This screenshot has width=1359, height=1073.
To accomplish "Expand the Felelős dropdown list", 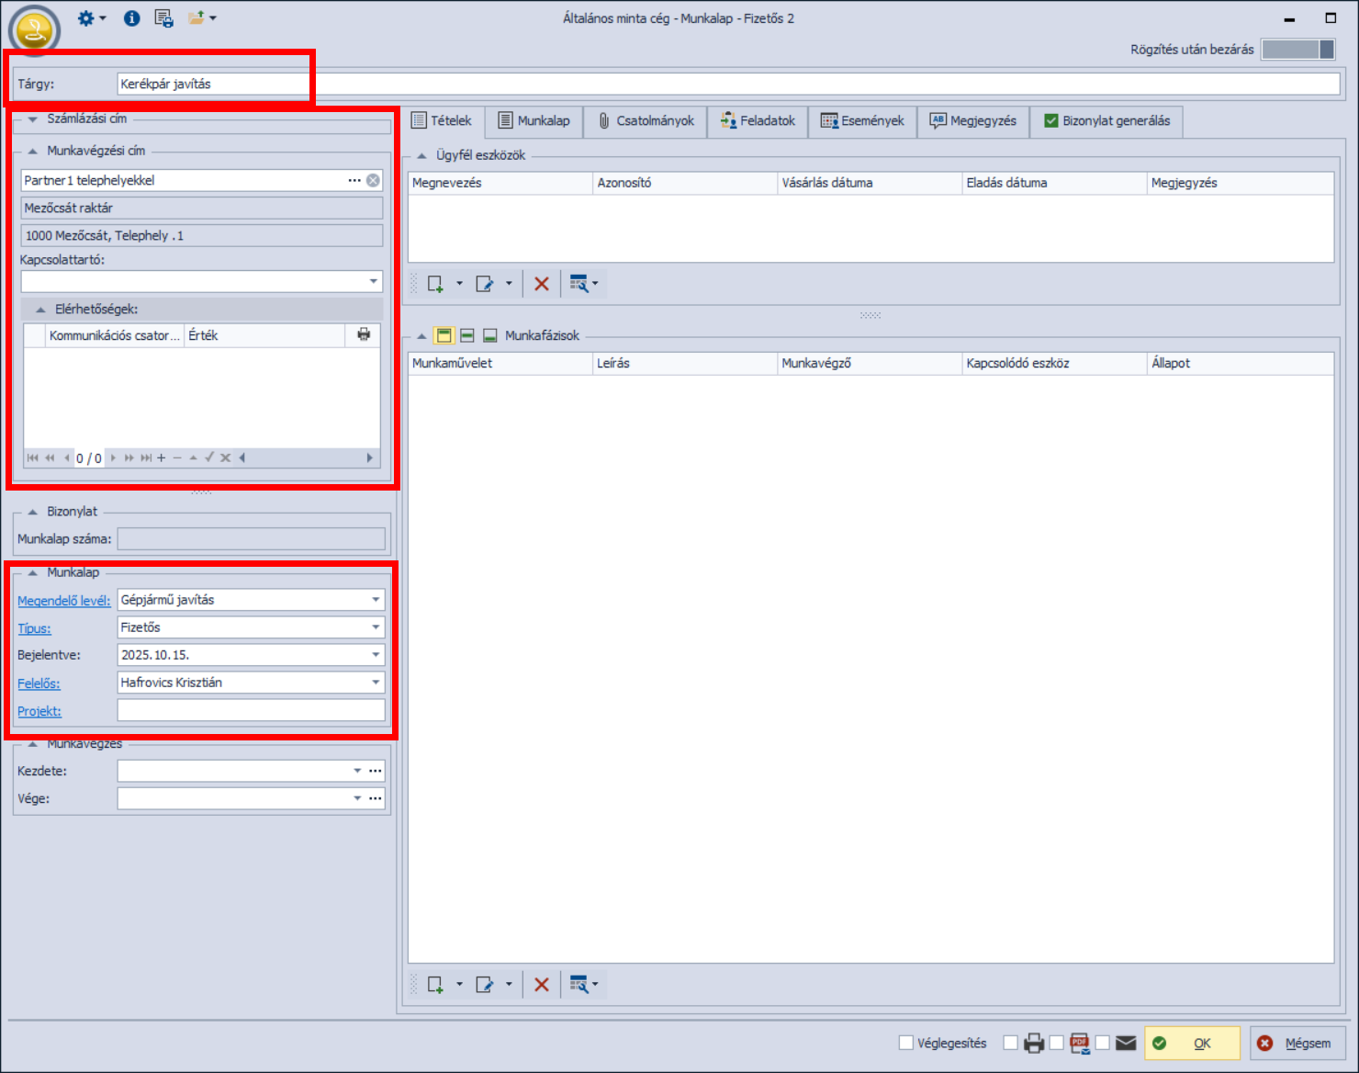I will click(x=376, y=683).
